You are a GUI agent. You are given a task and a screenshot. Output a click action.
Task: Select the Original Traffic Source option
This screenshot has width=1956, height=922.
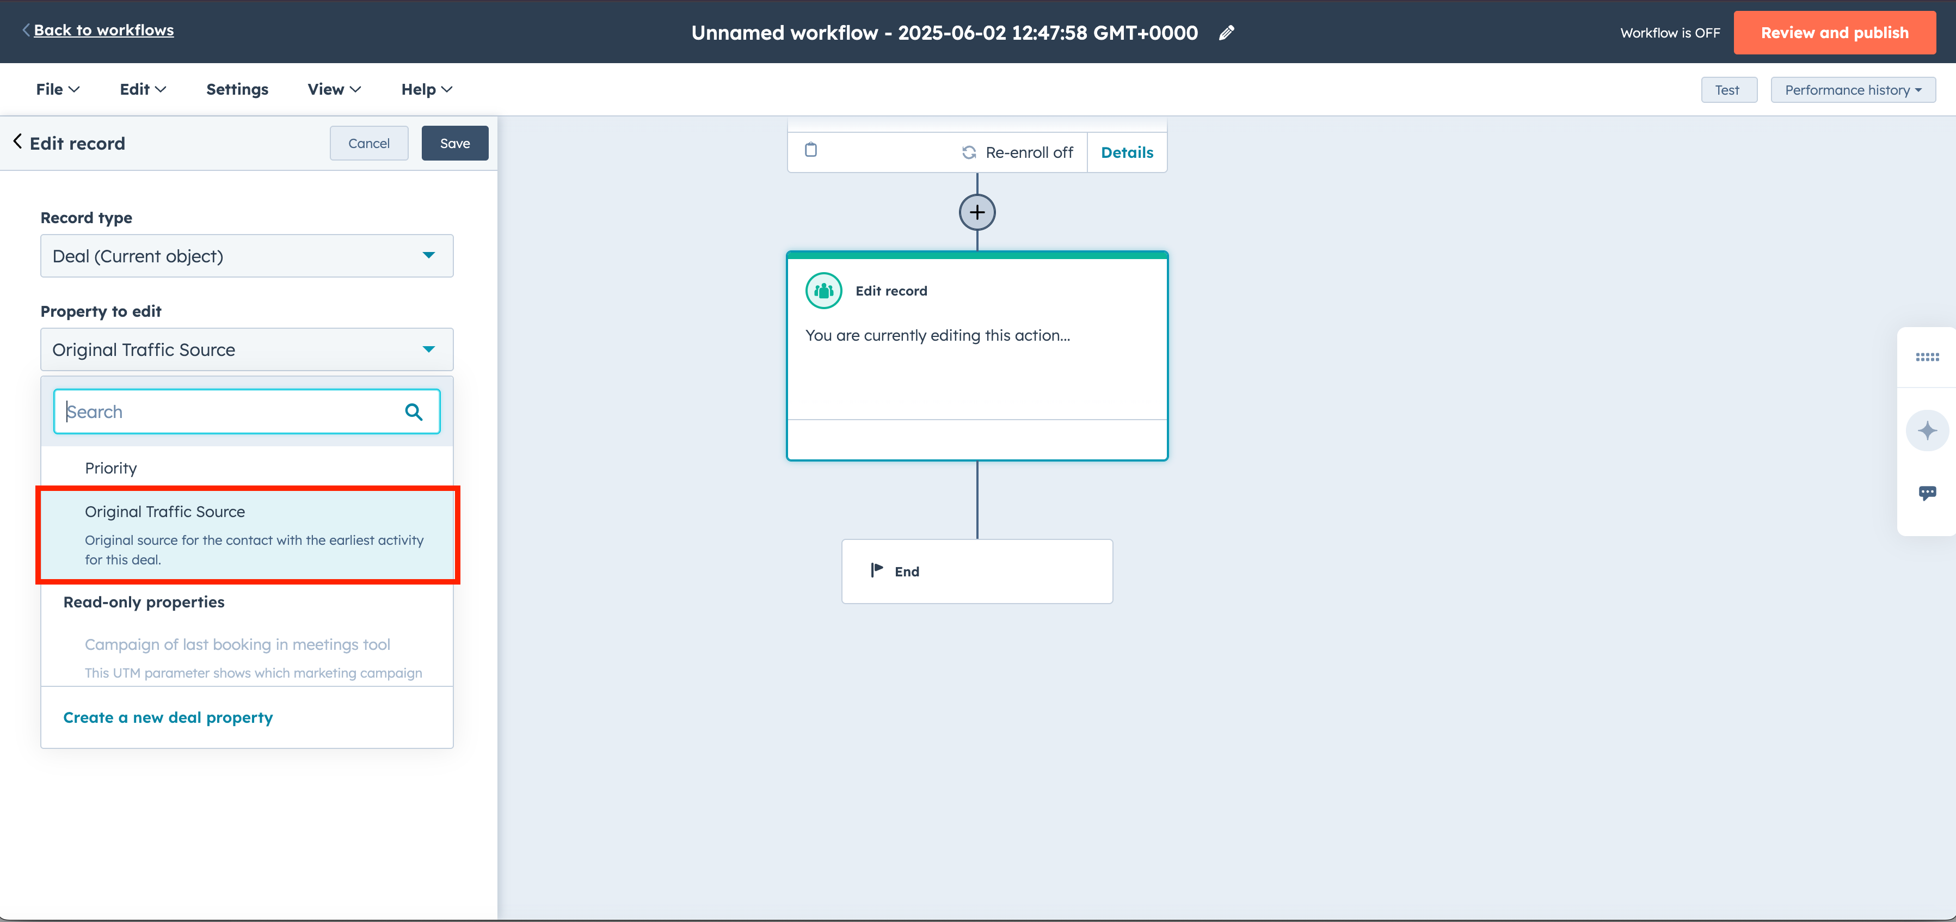pyautogui.click(x=247, y=536)
